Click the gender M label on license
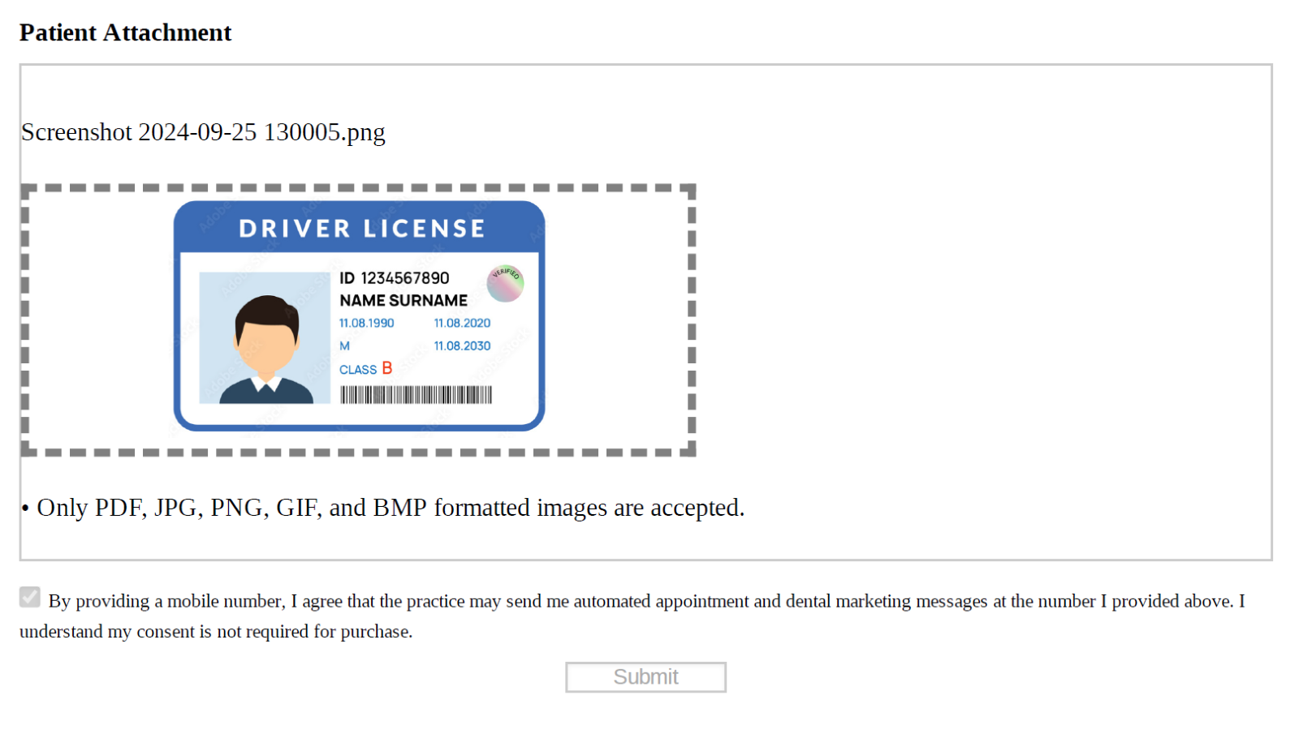 point(344,345)
